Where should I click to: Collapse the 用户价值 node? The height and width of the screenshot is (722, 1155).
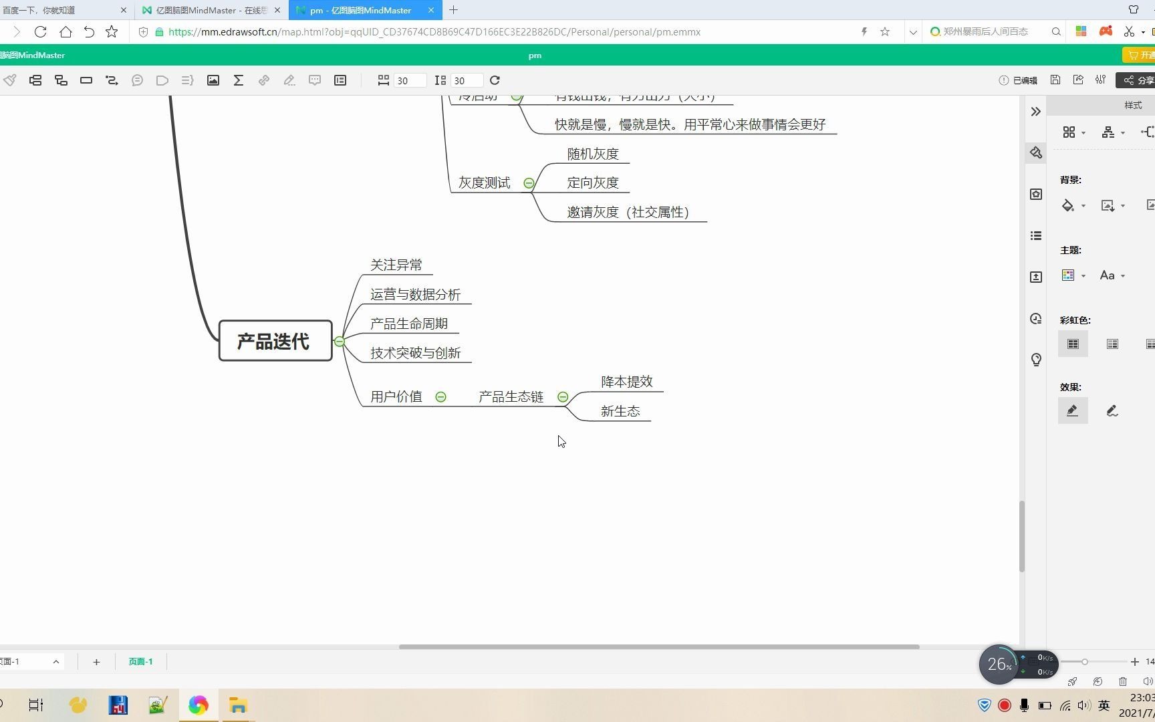coord(440,397)
